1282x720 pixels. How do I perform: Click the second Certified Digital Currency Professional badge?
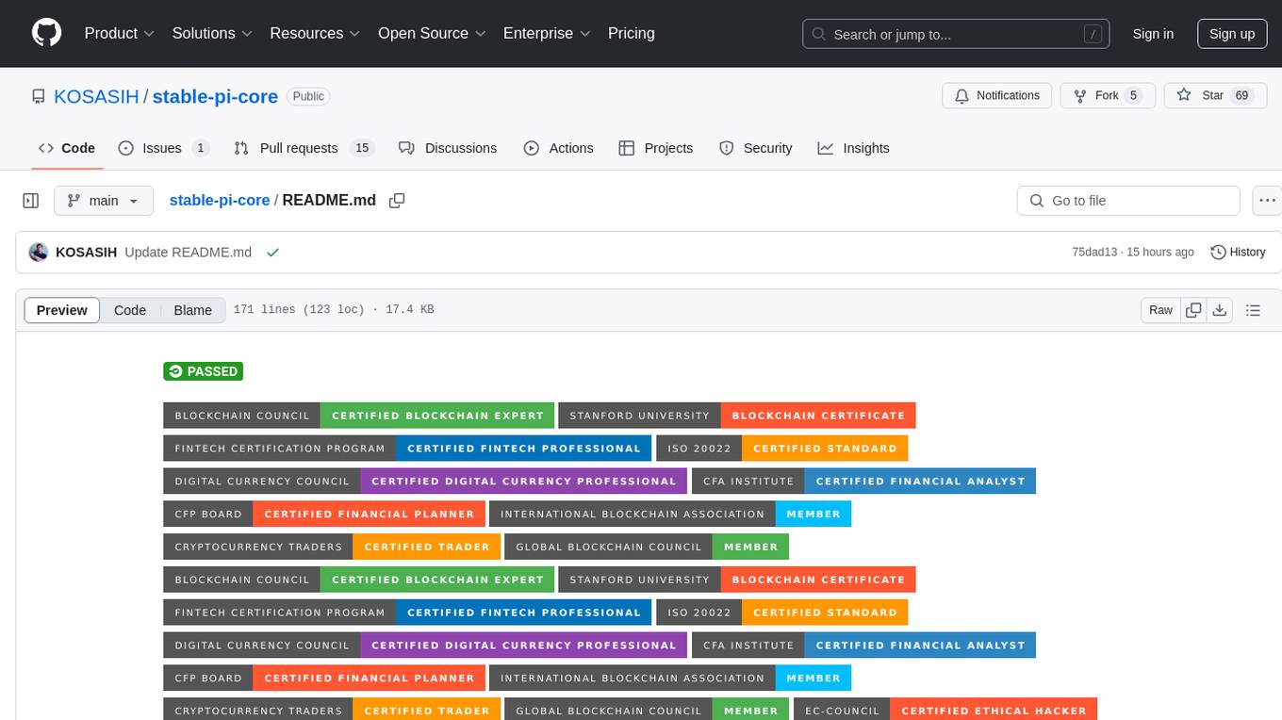(425, 646)
